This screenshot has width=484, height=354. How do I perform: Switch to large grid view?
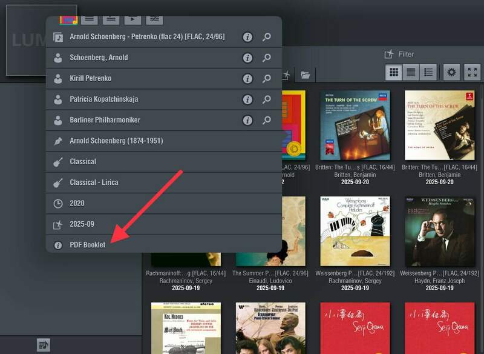394,72
